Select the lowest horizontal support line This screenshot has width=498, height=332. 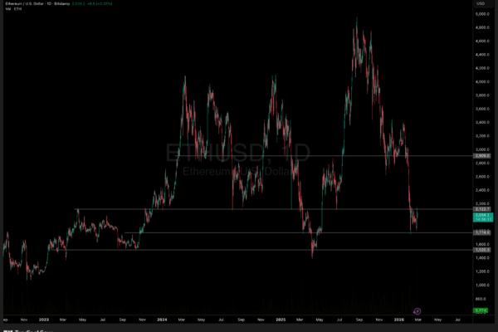(x=249, y=250)
